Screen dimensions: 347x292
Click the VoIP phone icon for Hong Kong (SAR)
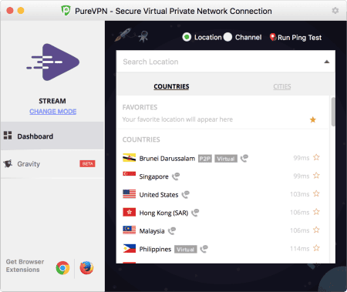point(195,213)
